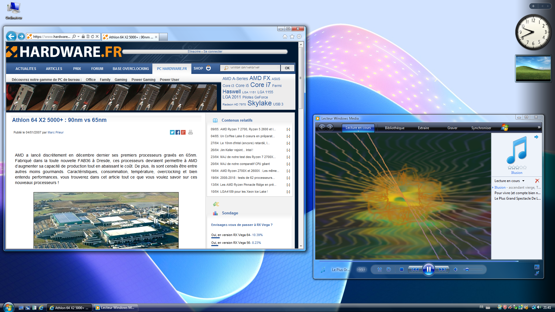Mute the media player sound

[x=456, y=269]
